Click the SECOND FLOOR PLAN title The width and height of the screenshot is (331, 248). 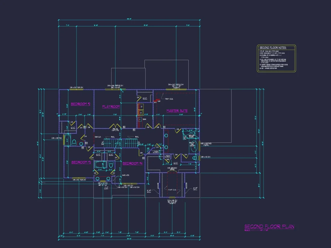tap(269, 226)
